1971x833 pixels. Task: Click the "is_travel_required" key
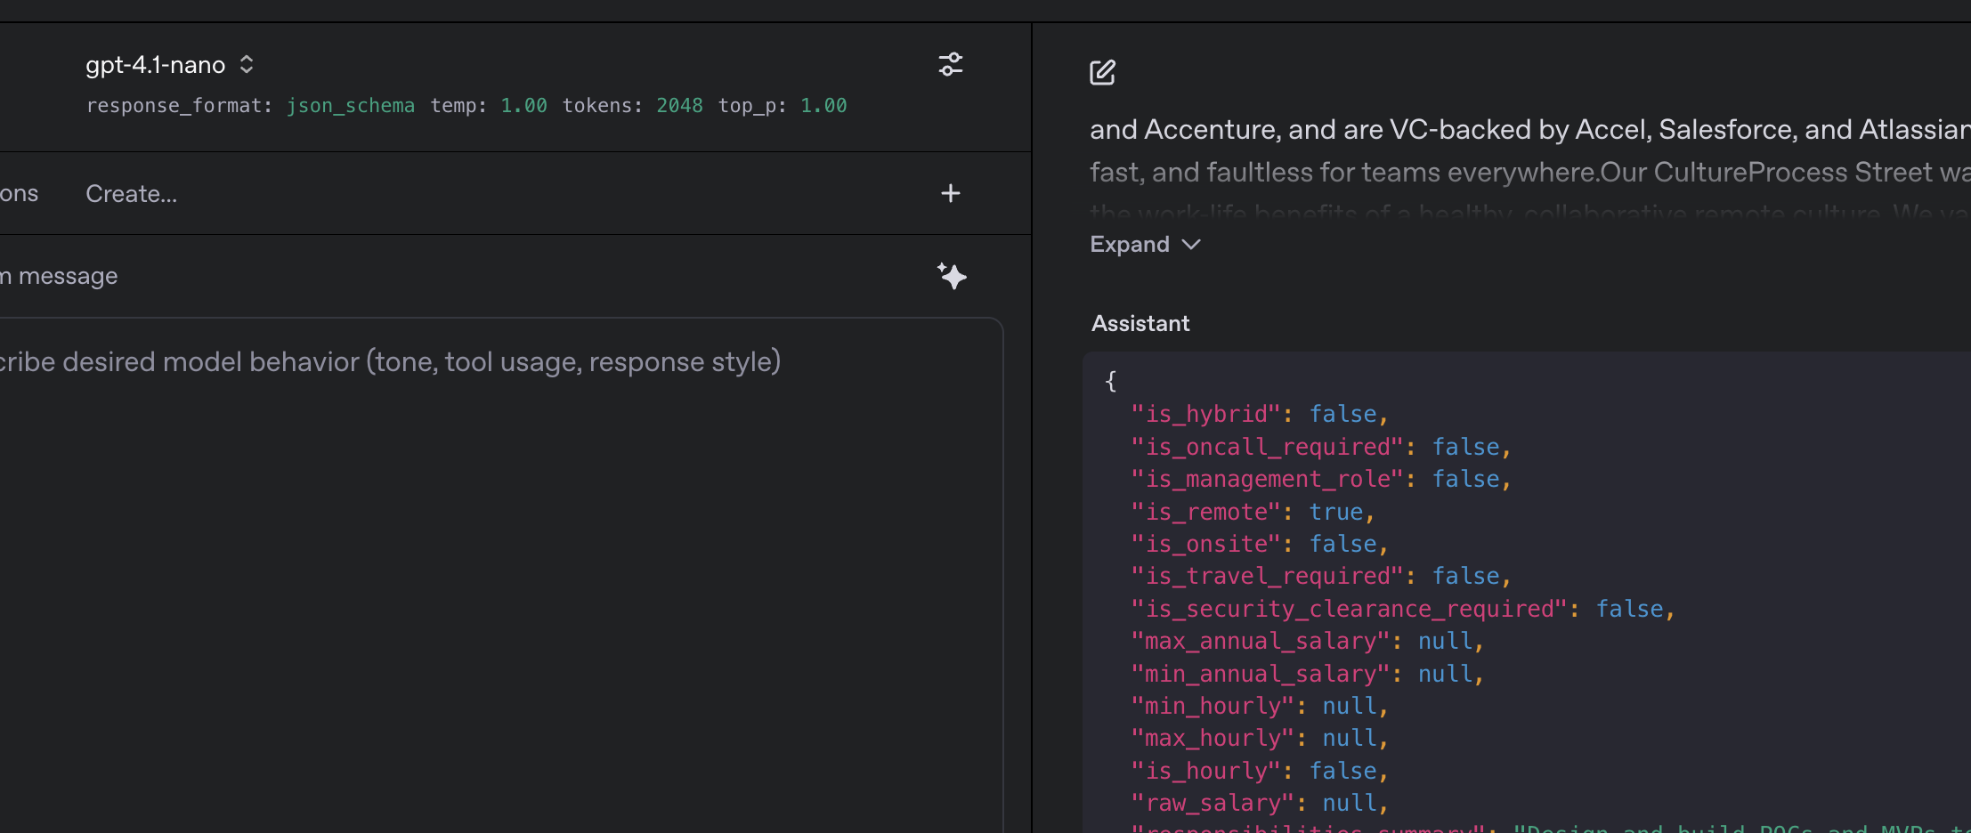[1267, 577]
